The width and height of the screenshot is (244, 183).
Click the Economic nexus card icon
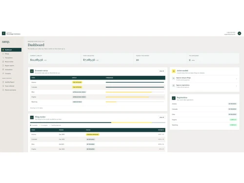[x=32, y=71]
